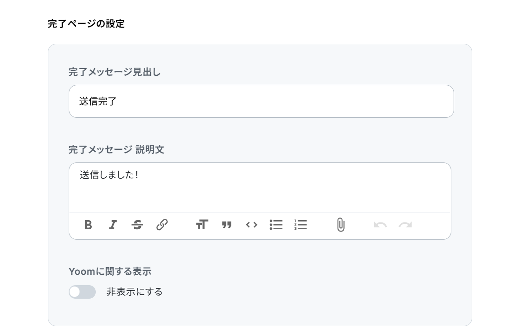Click the 非表示にする label text
Viewport: 525px width, 333px height.
[x=134, y=292]
